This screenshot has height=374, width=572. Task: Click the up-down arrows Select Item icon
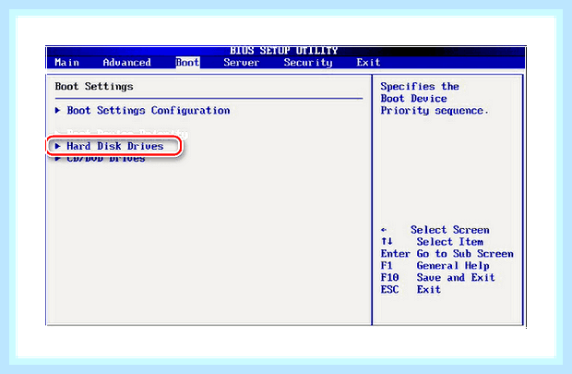[387, 241]
